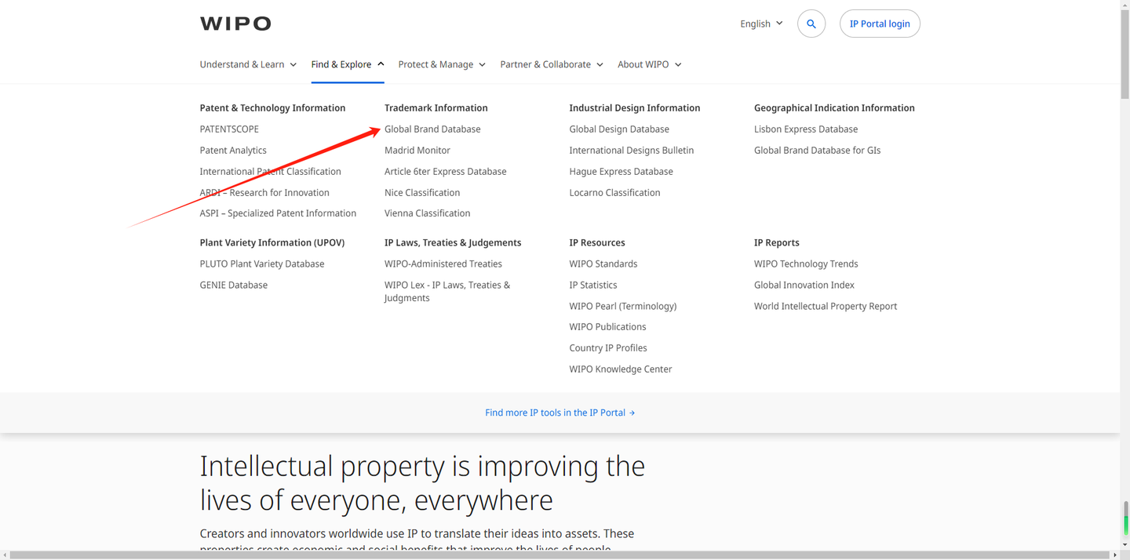This screenshot has height=560, width=1130.
Task: Collapse the Find & Explore menu
Action: (348, 64)
